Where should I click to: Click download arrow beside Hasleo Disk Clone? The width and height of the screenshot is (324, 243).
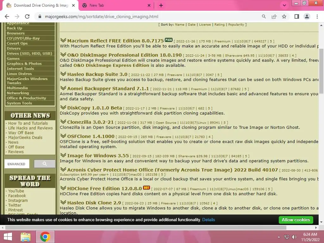(x=63, y=202)
